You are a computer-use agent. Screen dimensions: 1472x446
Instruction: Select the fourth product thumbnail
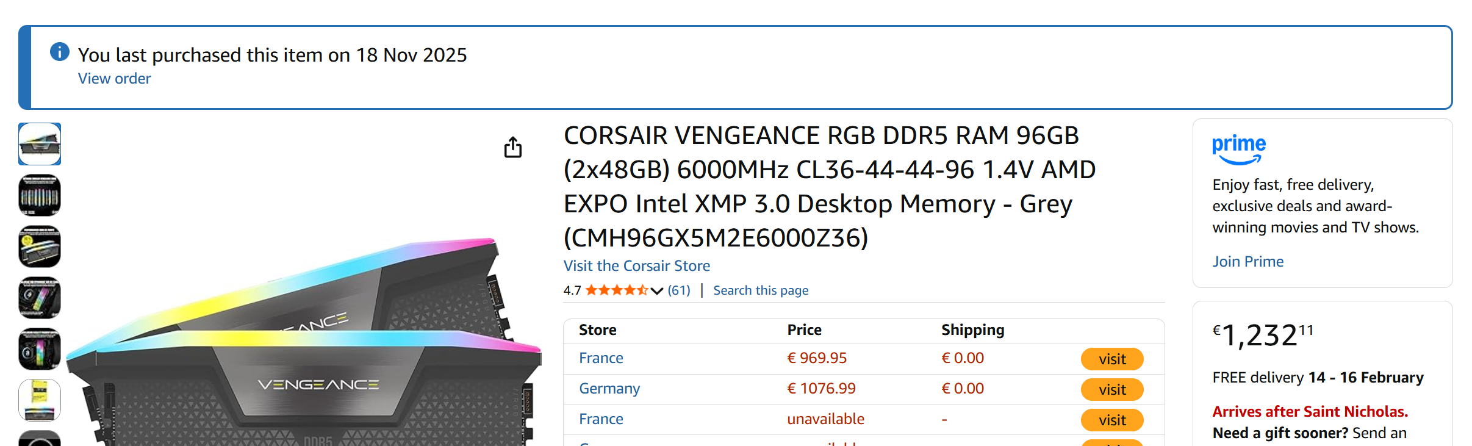coord(40,298)
